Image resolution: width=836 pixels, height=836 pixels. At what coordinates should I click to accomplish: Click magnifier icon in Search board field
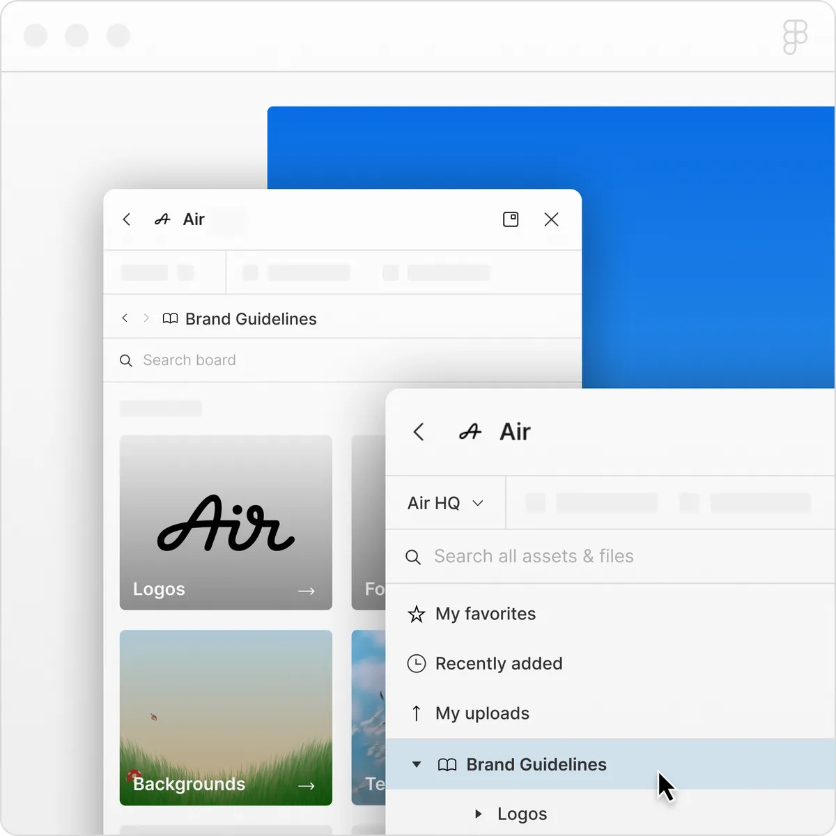pos(126,360)
